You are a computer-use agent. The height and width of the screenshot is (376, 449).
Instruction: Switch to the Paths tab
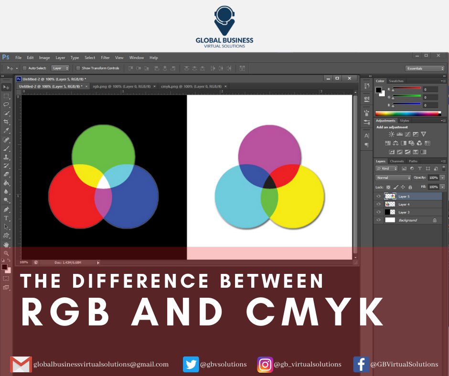point(413,161)
